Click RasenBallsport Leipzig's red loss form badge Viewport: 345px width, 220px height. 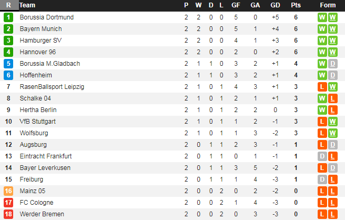(322, 87)
